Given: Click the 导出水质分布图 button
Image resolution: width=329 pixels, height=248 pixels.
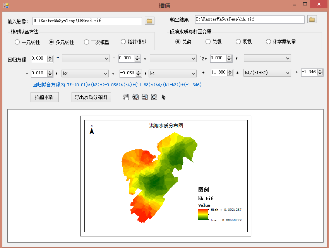Looking at the screenshot, I should coord(91,97).
